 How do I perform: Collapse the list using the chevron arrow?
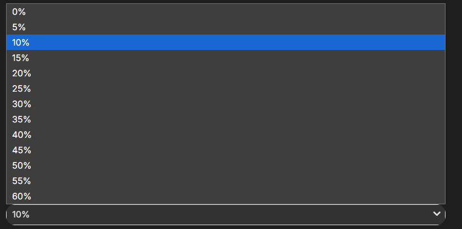point(437,214)
